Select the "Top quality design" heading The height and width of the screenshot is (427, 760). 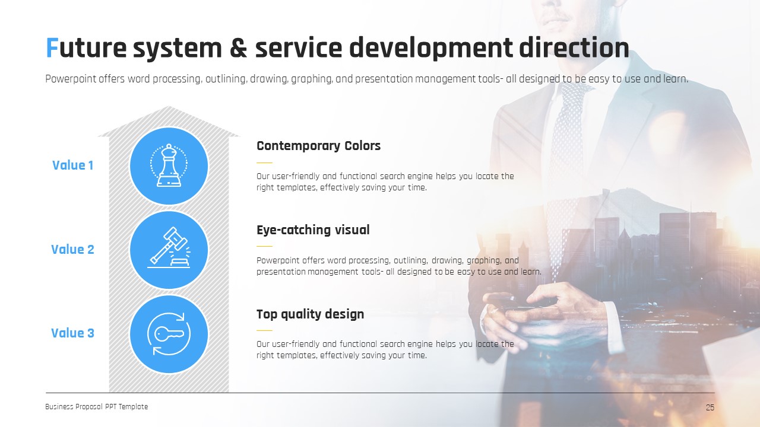310,314
